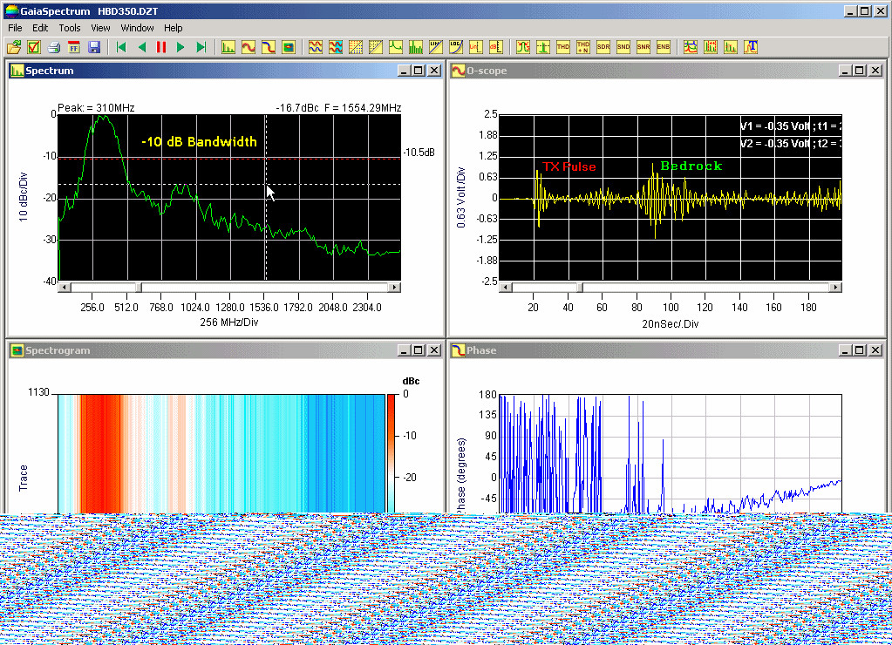Click the printer icon in toolbar
The height and width of the screenshot is (645, 892).
[54, 47]
